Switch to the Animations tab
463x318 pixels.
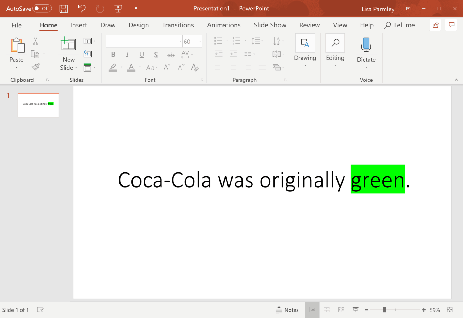224,25
